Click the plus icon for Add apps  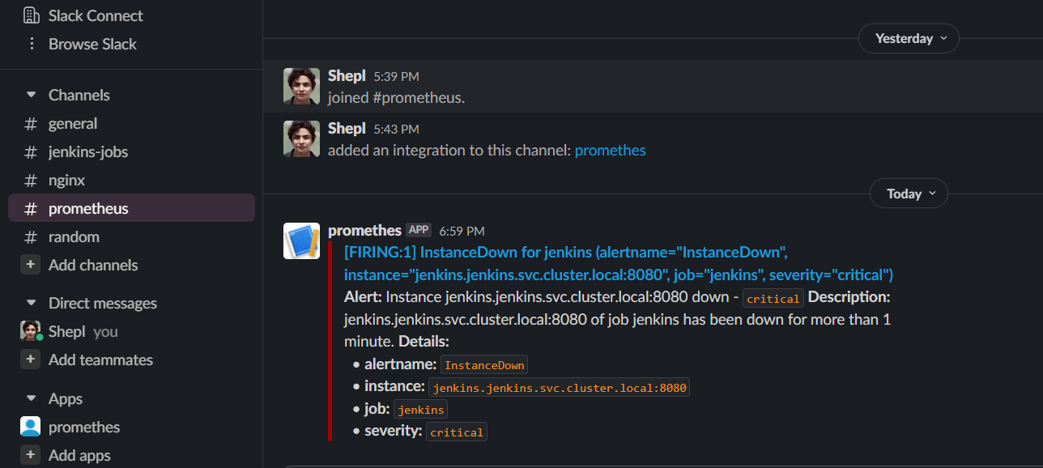[x=30, y=455]
